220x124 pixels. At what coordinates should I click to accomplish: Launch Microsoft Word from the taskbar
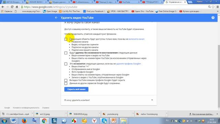14,121
